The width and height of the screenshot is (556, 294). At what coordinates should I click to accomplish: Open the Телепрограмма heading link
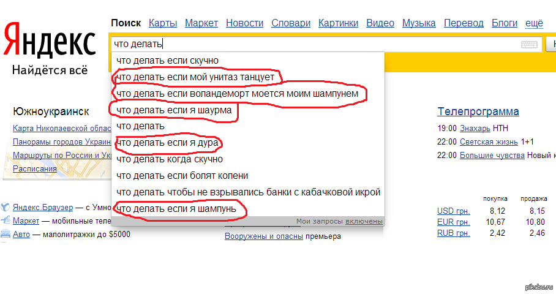point(478,111)
